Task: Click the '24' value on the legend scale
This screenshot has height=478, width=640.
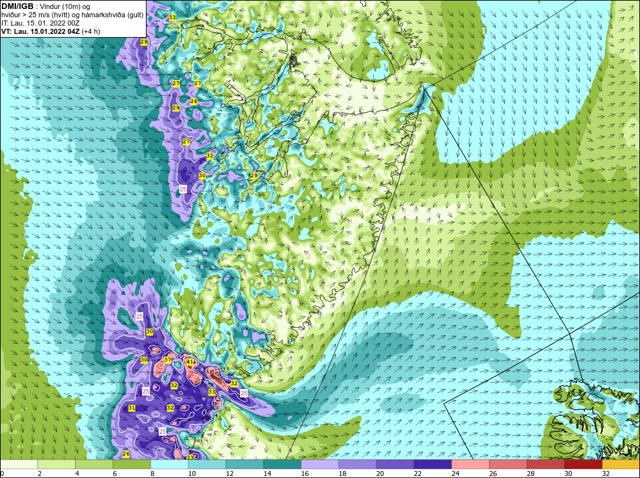Action: pos(456,474)
